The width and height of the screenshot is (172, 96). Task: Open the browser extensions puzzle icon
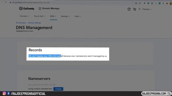167,3
